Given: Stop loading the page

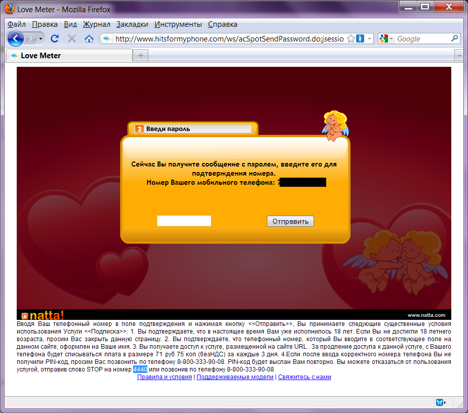Looking at the screenshot, I should click(71, 38).
